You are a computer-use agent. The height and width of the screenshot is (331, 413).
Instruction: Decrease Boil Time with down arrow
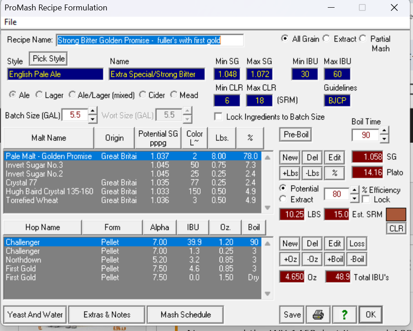384,139
